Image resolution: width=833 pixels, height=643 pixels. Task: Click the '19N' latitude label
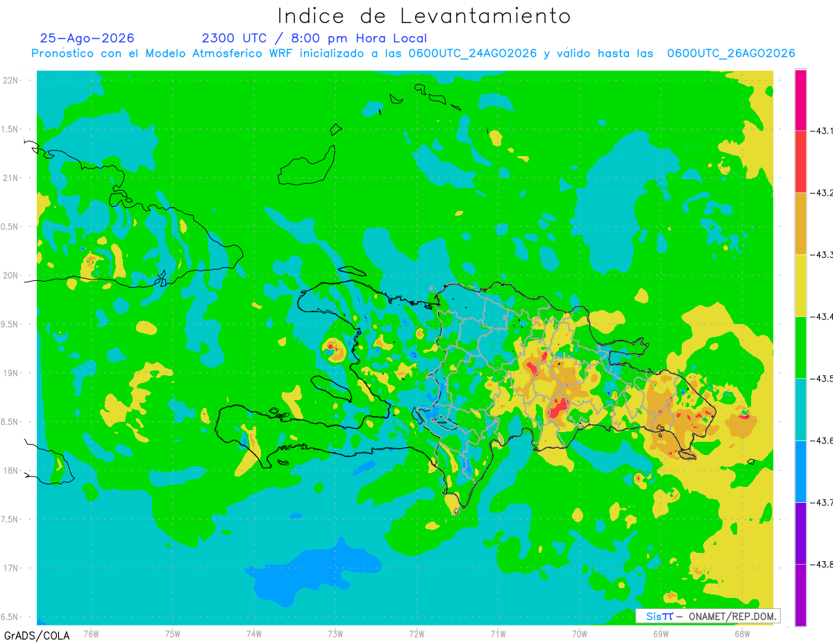[12, 373]
